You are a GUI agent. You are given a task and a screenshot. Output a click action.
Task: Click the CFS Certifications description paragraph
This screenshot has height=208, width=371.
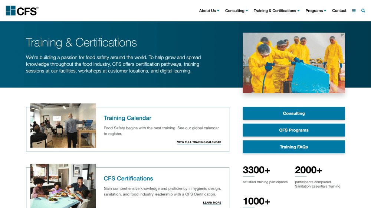[x=162, y=191]
